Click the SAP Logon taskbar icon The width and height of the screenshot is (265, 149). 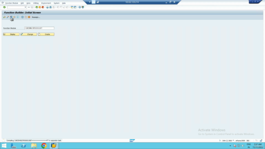coord(54,146)
